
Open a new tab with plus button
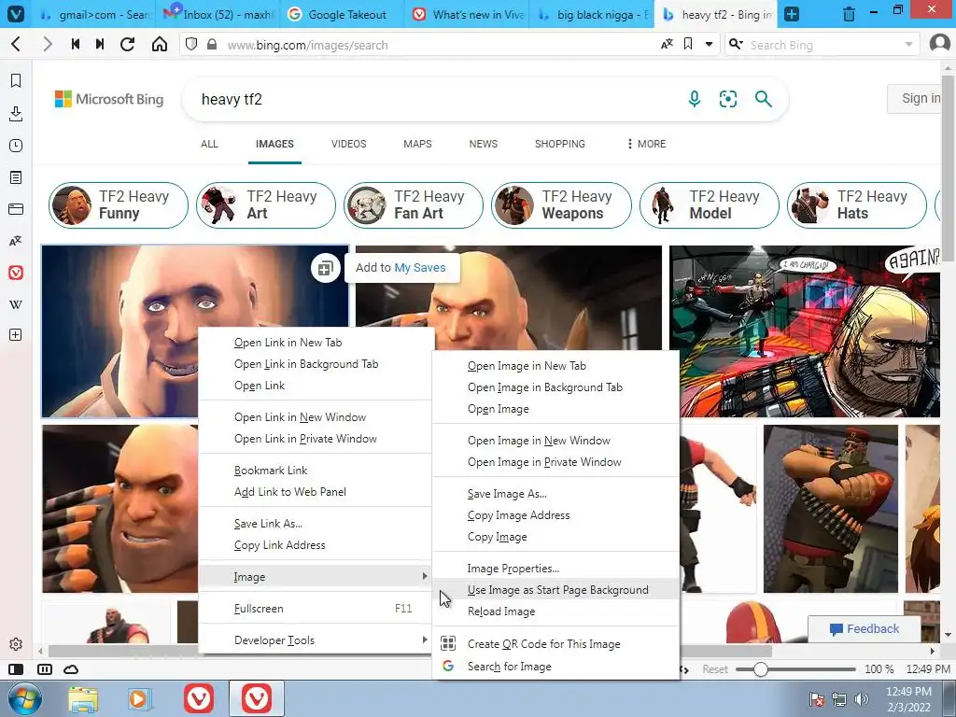click(x=792, y=13)
